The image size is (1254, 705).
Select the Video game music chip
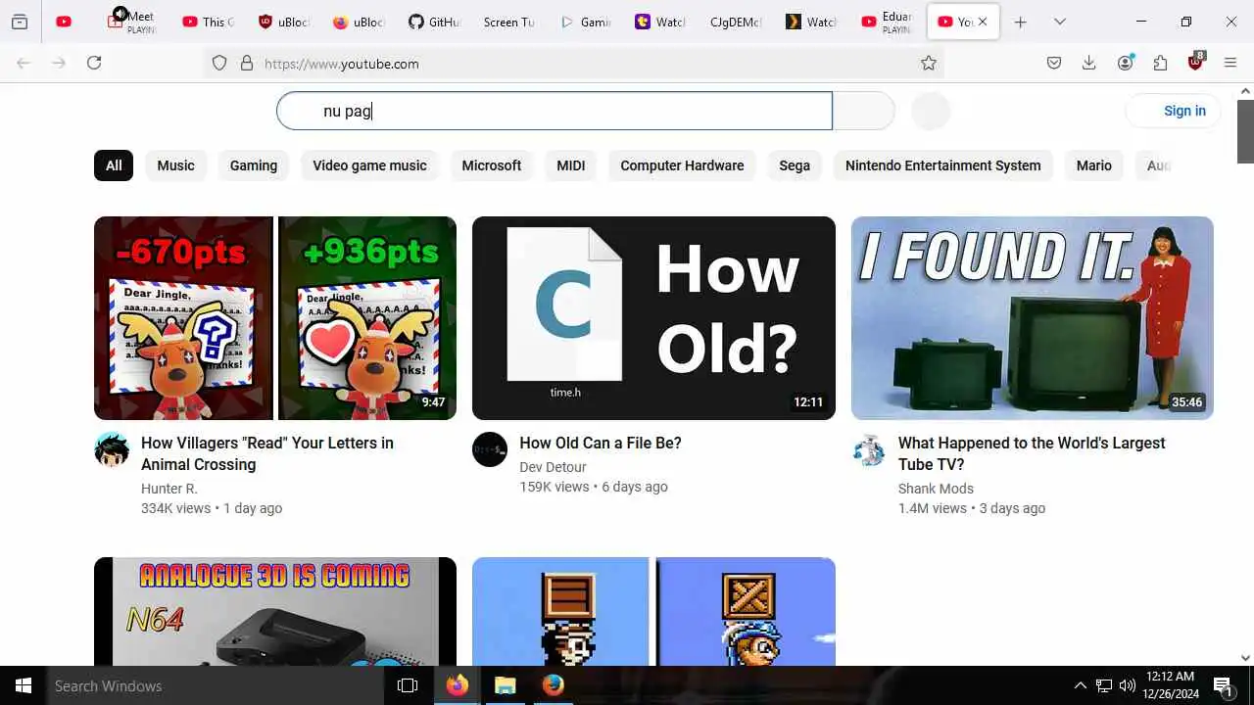[x=369, y=165]
